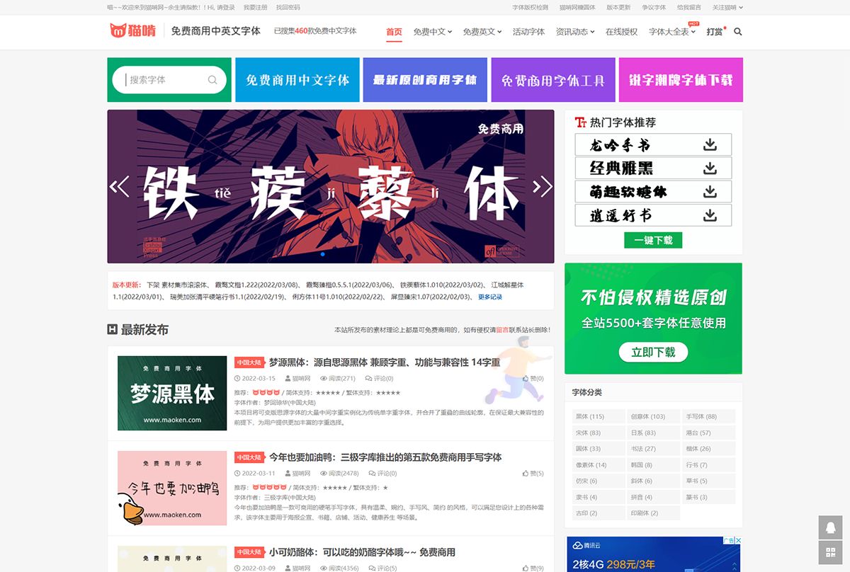
Task: Click the 留言 link in disclaimer
Action: pos(501,330)
